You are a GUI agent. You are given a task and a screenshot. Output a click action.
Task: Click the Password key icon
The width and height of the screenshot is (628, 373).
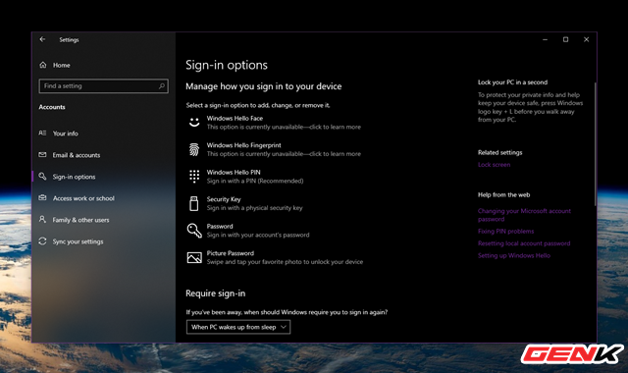point(194,231)
